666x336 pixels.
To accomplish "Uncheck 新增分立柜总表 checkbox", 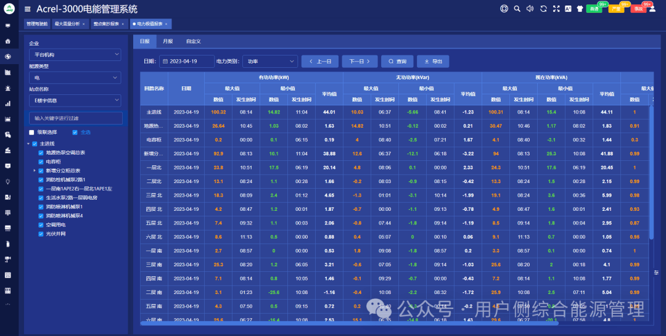I will (x=41, y=170).
